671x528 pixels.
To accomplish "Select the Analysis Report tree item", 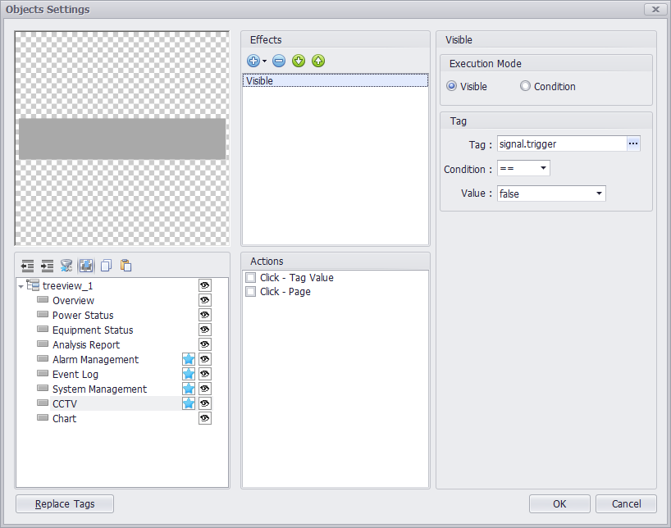I will [x=86, y=345].
